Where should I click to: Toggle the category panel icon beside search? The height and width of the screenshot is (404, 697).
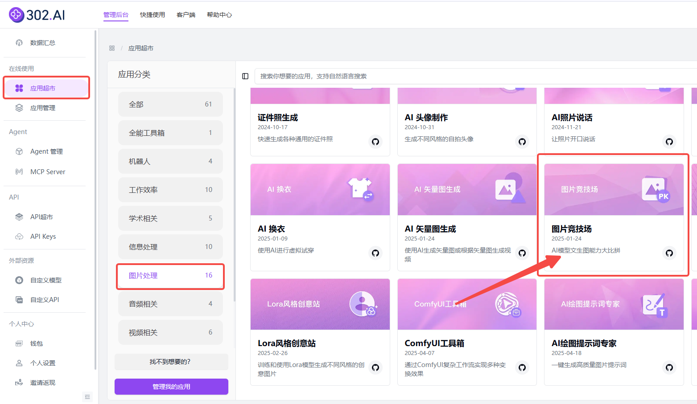click(245, 76)
